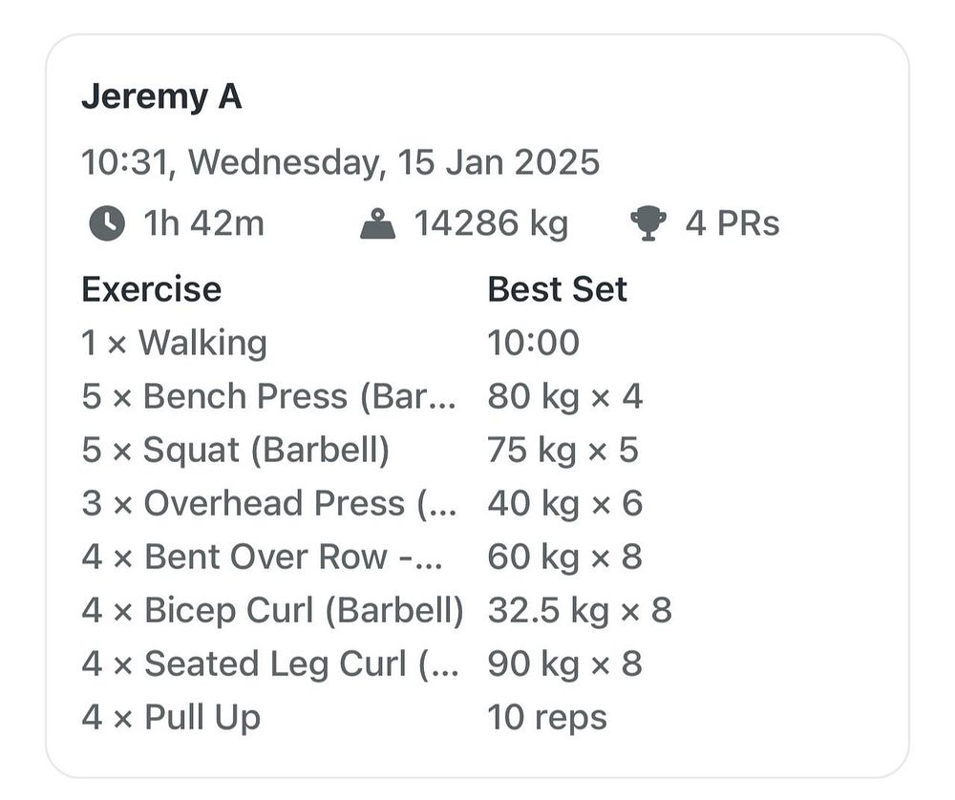The height and width of the screenshot is (800, 955).
Task: Click the 10 reps best set
Action: 546,717
